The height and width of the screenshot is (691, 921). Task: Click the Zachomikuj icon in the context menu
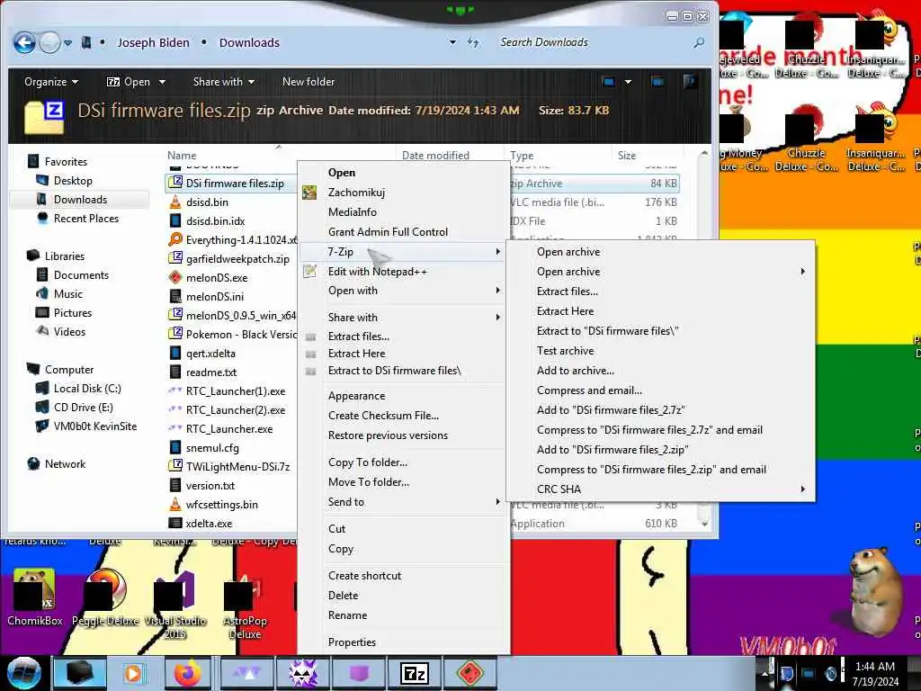[x=309, y=193]
